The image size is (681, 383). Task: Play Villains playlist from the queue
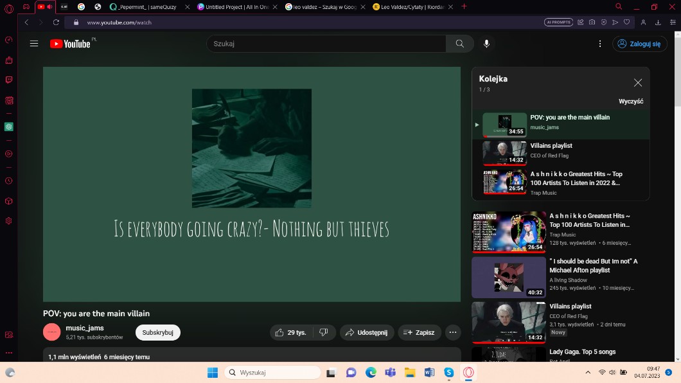tap(551, 146)
